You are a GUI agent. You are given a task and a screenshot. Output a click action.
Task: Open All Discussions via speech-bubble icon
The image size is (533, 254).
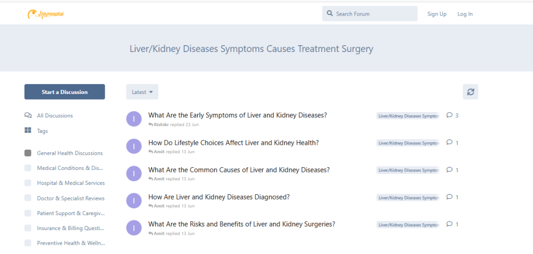[28, 115]
